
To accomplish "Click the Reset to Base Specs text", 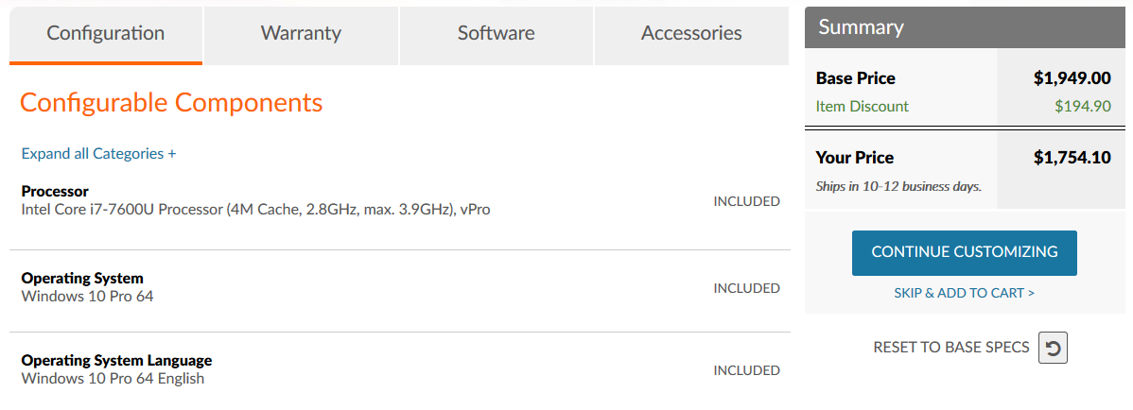I will pos(950,348).
